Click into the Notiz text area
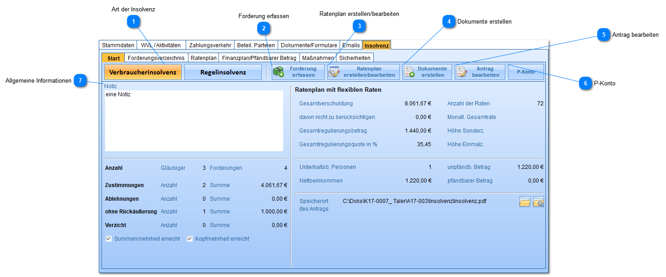Image resolution: width=666 pixels, height=277 pixels. coord(194,121)
